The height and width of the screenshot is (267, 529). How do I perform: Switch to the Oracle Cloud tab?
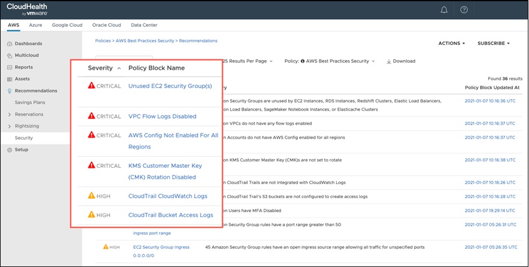[107, 25]
